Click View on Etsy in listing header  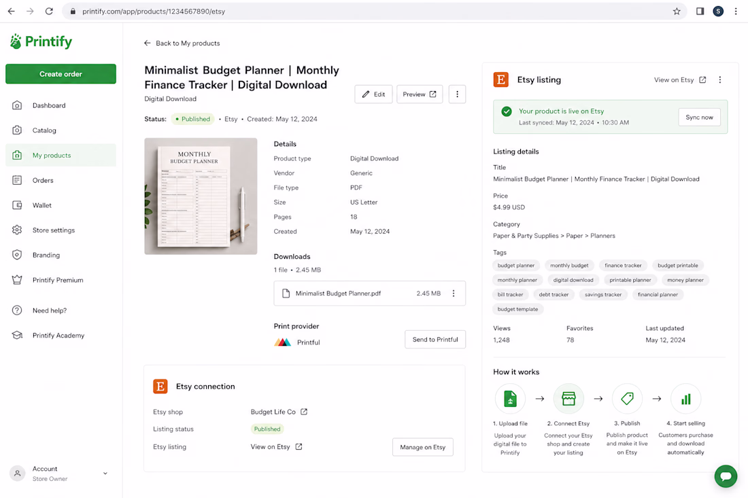click(x=680, y=79)
